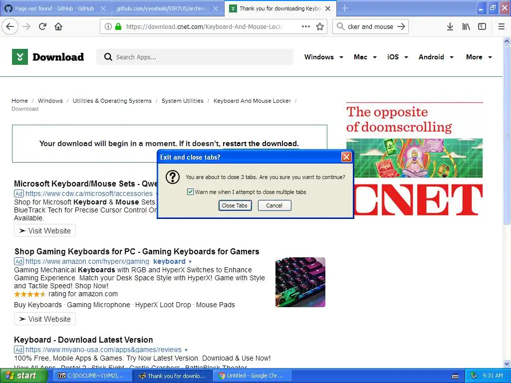
Task: Toggle the sidebar view icon
Action: pos(482,27)
